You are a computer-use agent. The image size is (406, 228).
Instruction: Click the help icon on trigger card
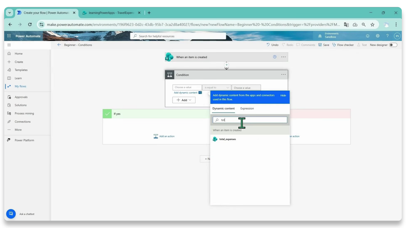coord(274,57)
